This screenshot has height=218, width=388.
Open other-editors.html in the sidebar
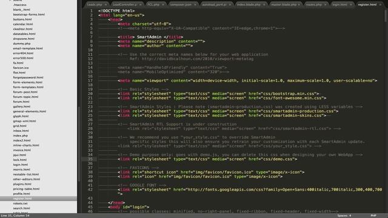point(27,179)
